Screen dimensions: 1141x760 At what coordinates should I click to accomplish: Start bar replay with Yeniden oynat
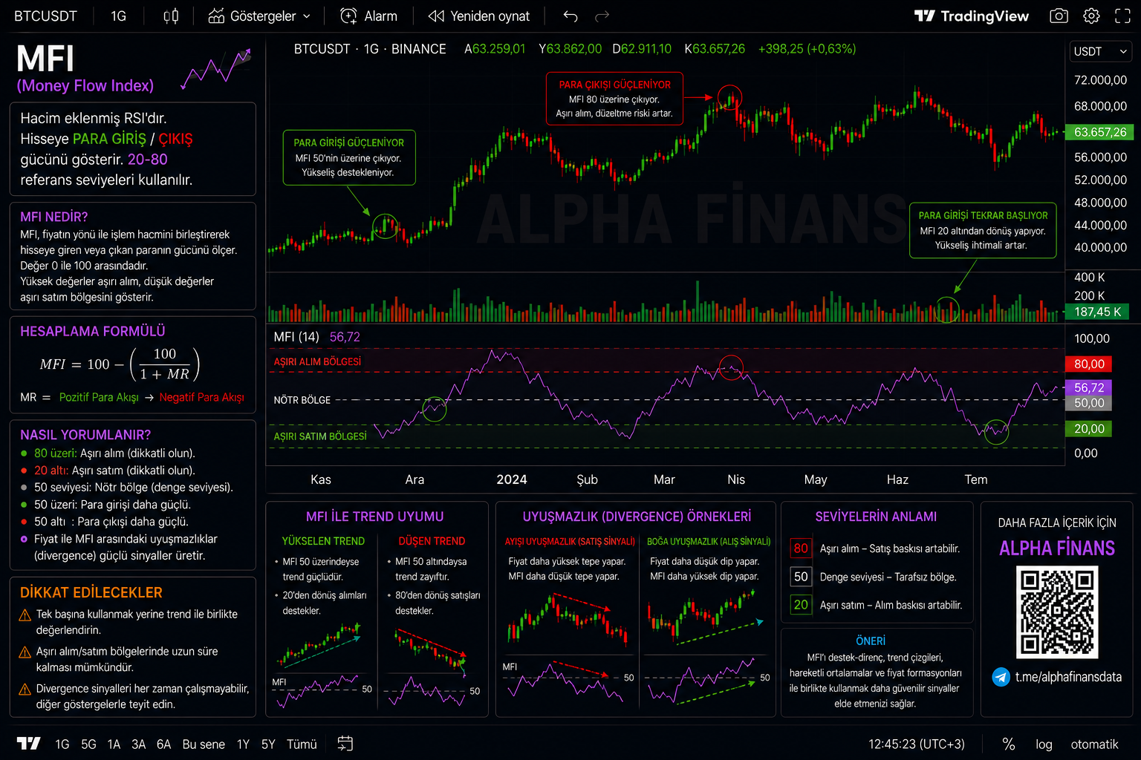(479, 16)
